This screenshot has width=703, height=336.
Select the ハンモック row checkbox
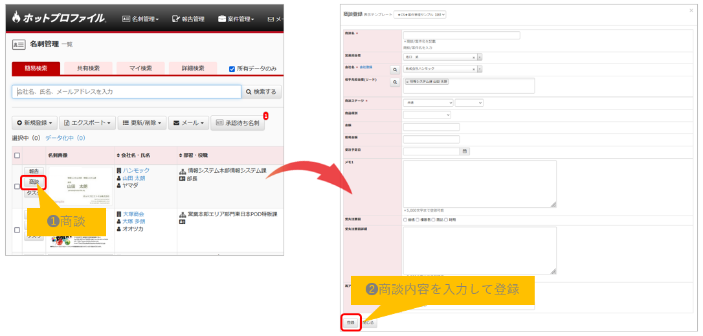tap(17, 186)
